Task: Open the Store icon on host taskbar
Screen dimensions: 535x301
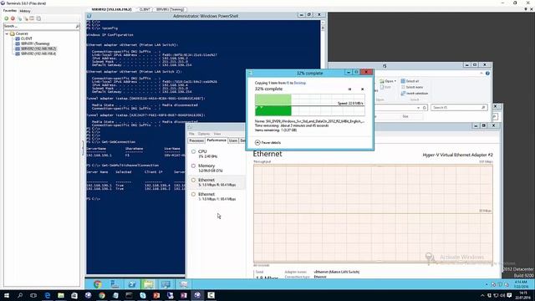Action: (74, 295)
